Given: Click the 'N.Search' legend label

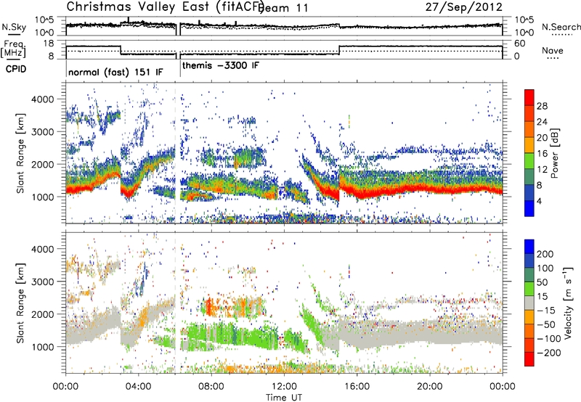Looking at the screenshot, I should click(561, 27).
